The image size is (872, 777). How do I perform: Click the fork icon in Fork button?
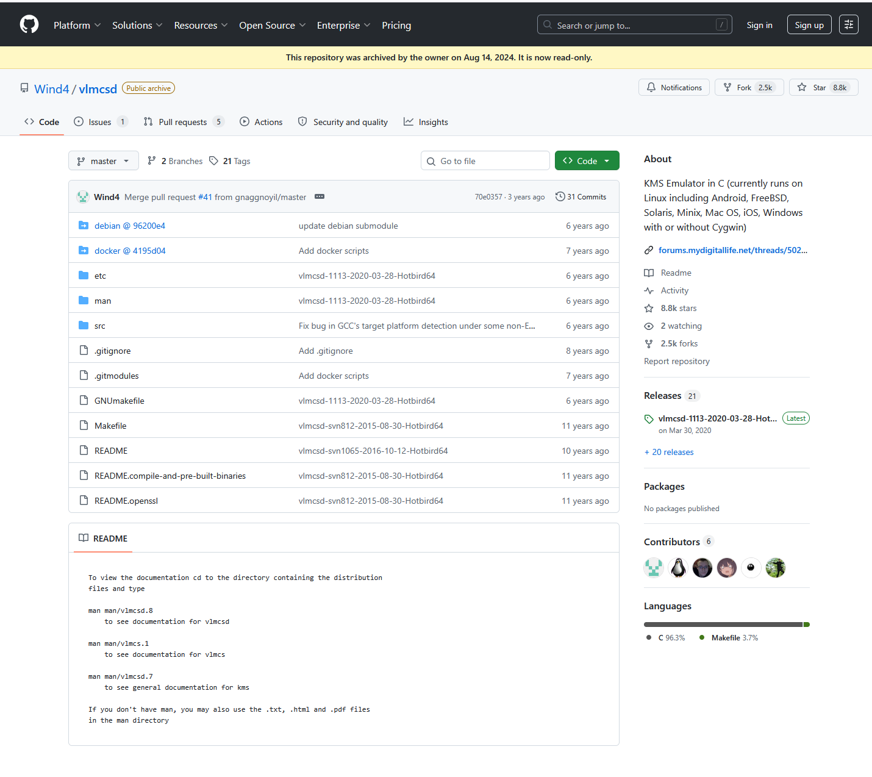tap(727, 87)
